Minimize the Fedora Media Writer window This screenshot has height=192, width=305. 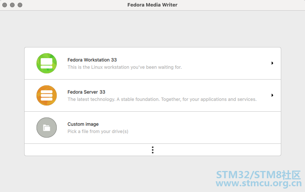(x=12, y=5)
